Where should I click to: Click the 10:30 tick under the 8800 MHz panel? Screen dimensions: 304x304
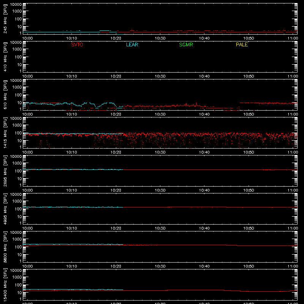pos(160,266)
